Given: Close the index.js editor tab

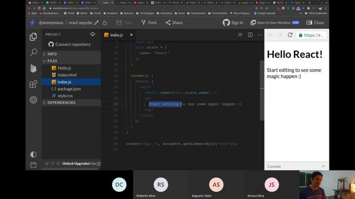Looking at the screenshot, I should (x=131, y=35).
